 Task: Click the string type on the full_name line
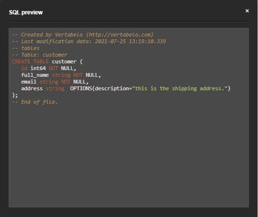(x=61, y=75)
